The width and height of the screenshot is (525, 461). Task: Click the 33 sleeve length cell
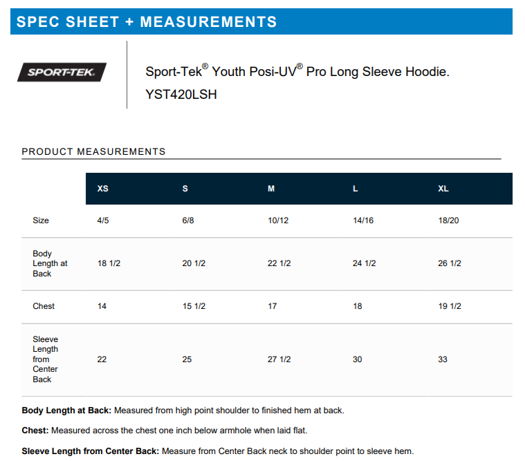pos(443,359)
